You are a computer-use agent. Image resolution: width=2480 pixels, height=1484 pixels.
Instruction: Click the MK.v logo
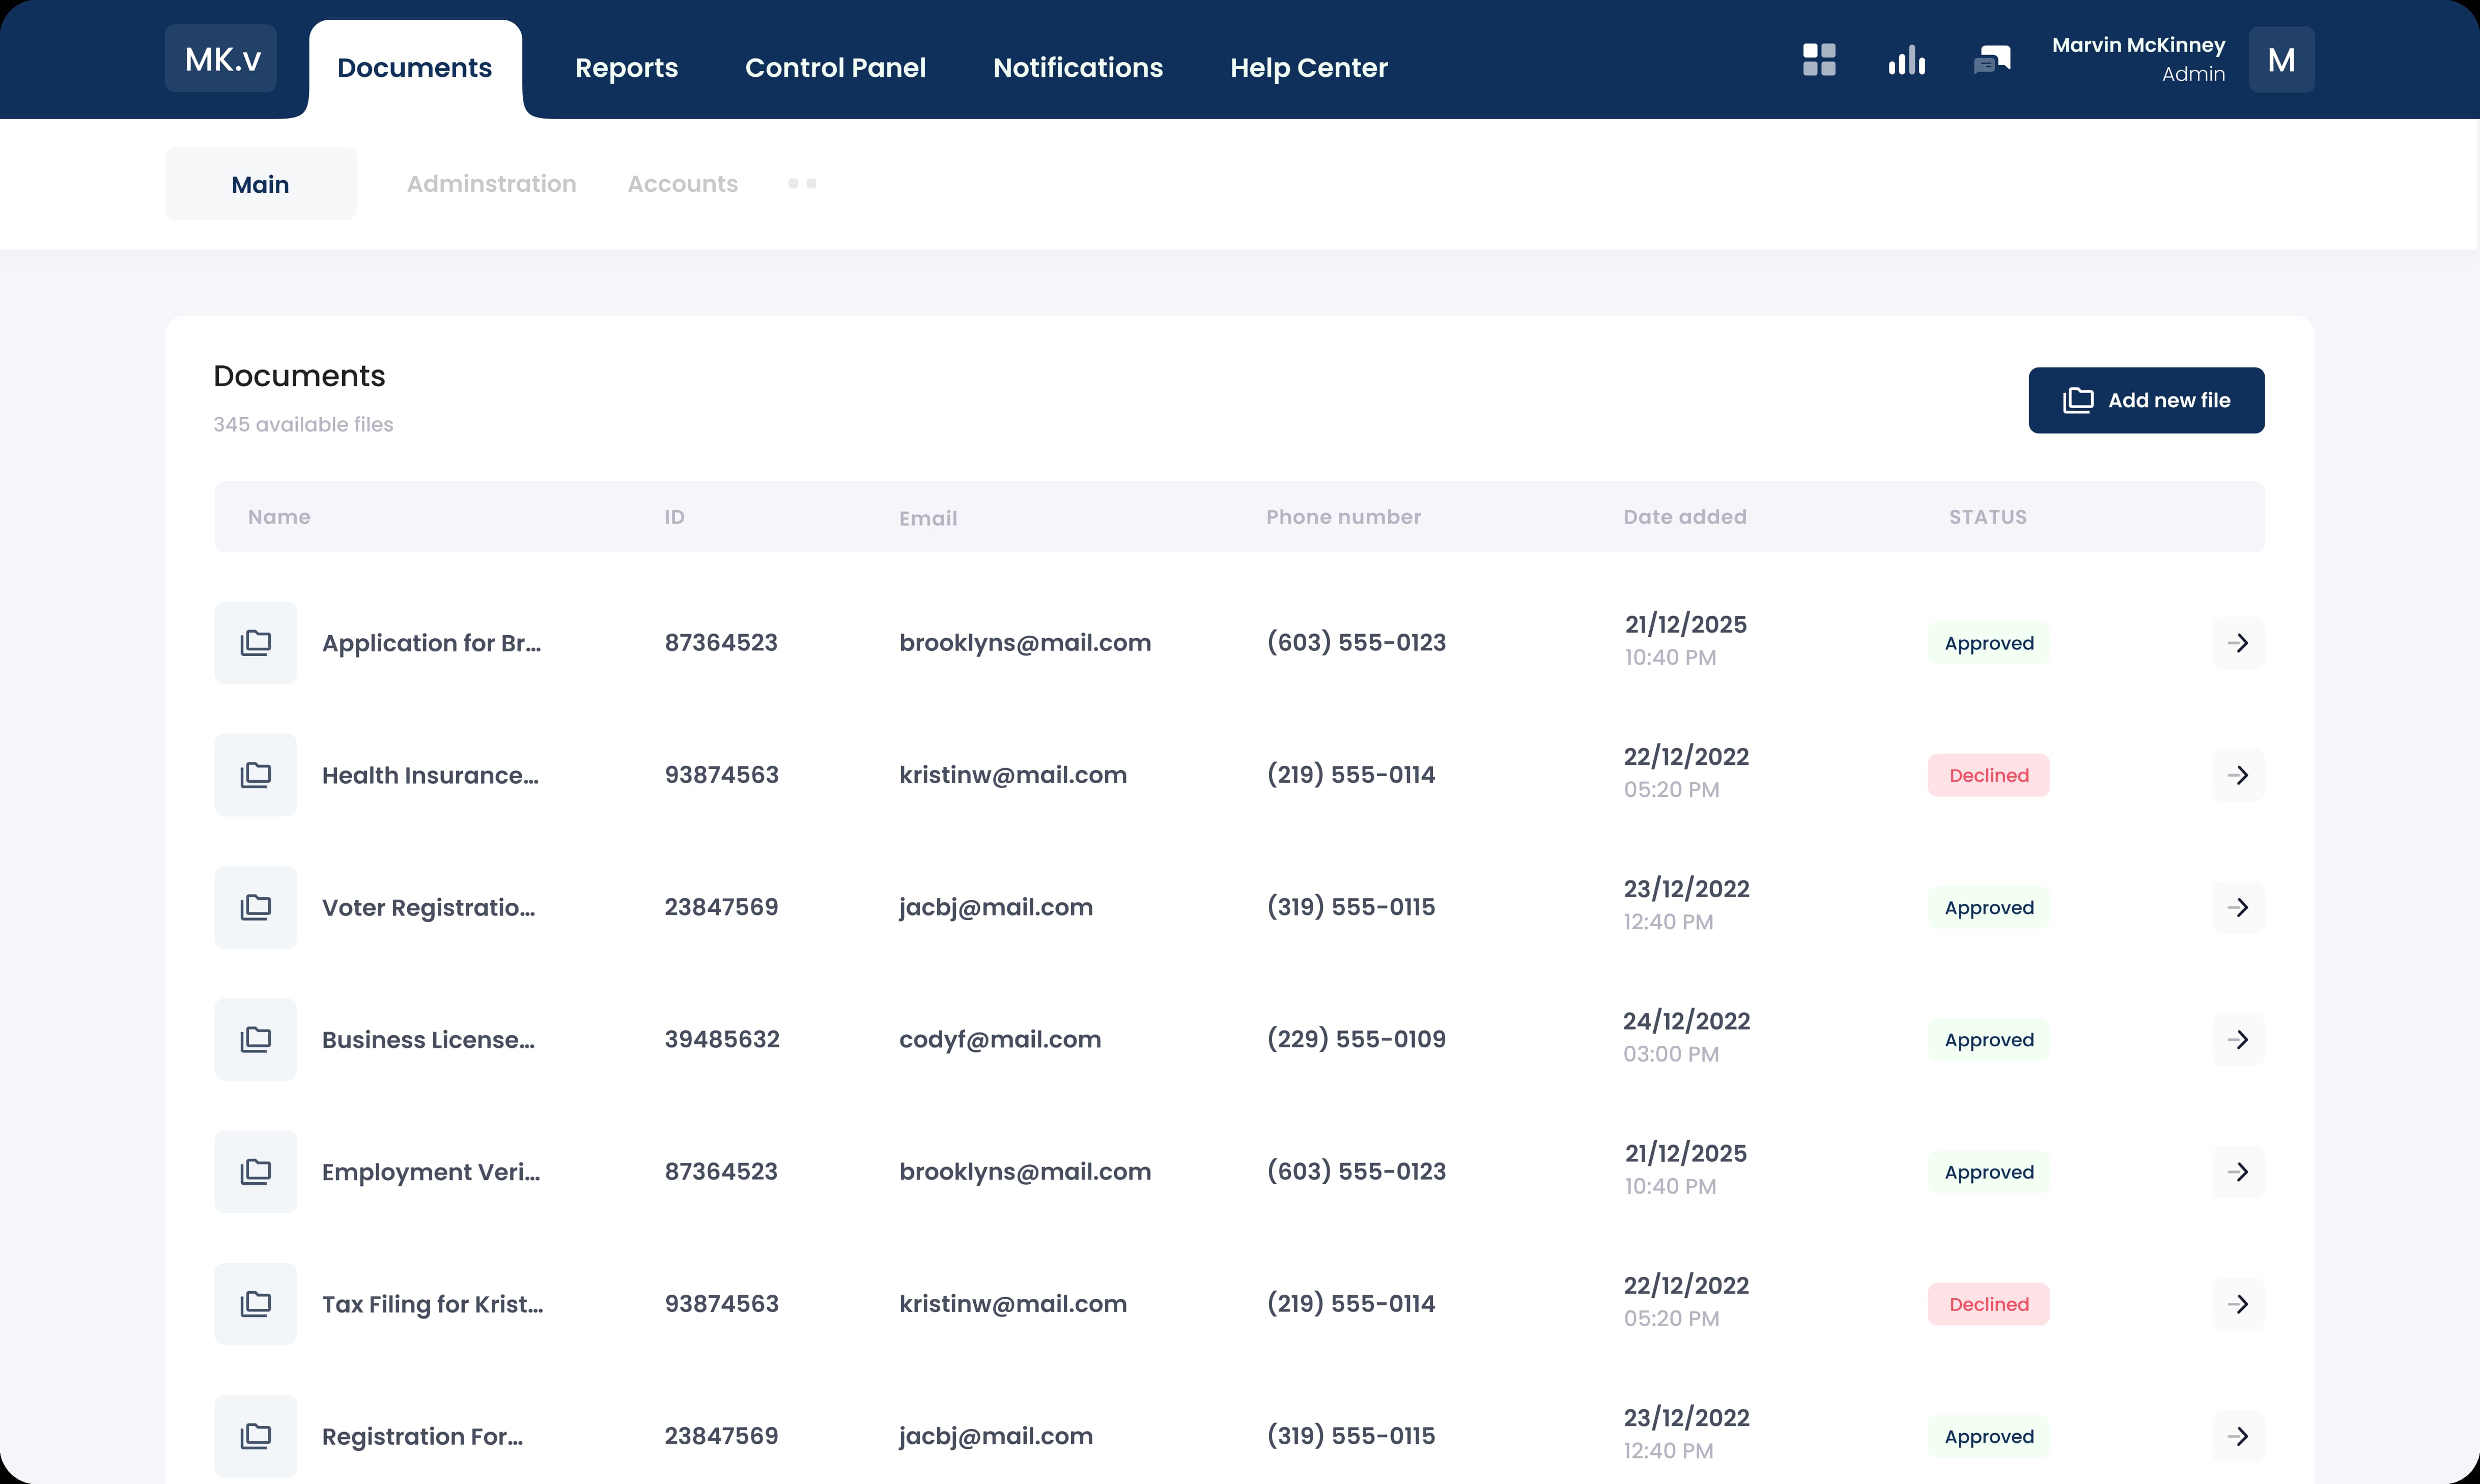[221, 59]
